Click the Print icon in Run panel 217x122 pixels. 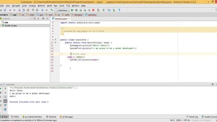pyautogui.click(x=5, y=105)
